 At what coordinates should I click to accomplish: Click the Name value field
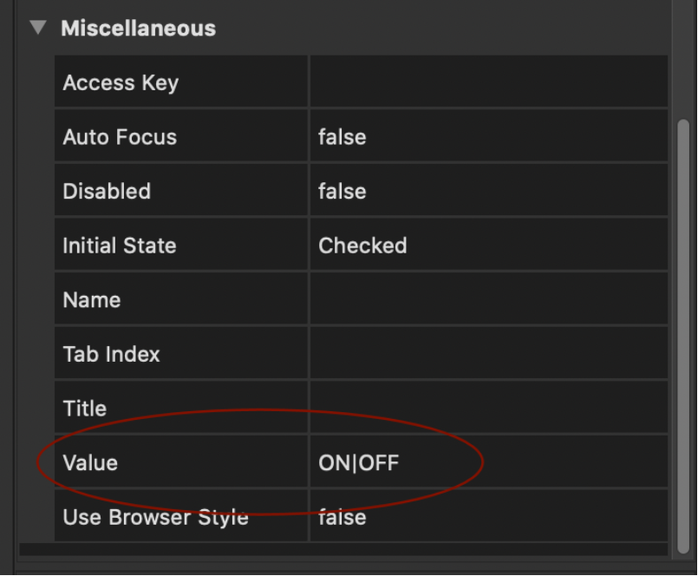point(488,299)
